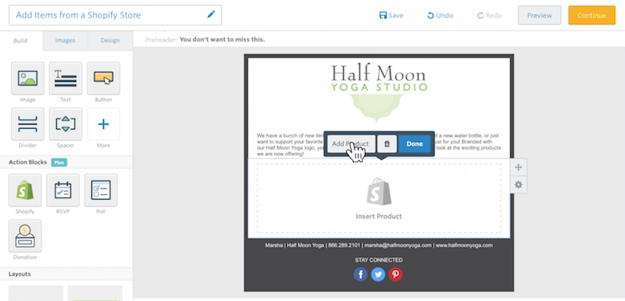Open More blocks plus icon
This screenshot has width=625, height=301.
click(x=103, y=124)
